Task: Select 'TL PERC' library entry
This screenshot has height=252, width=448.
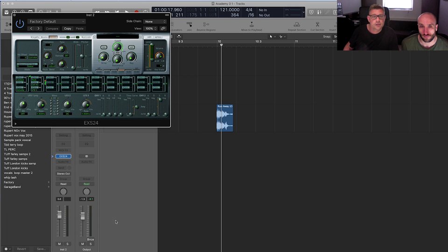Action: pos(10,149)
